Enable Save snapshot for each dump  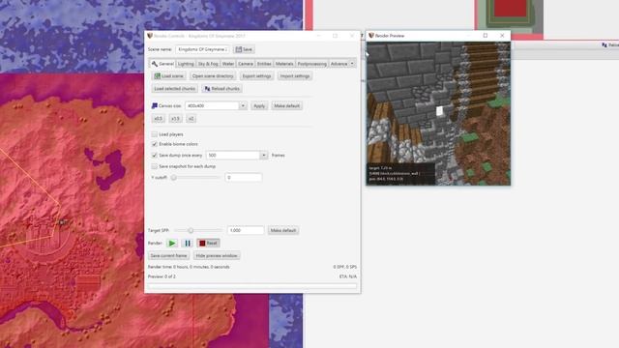point(155,166)
